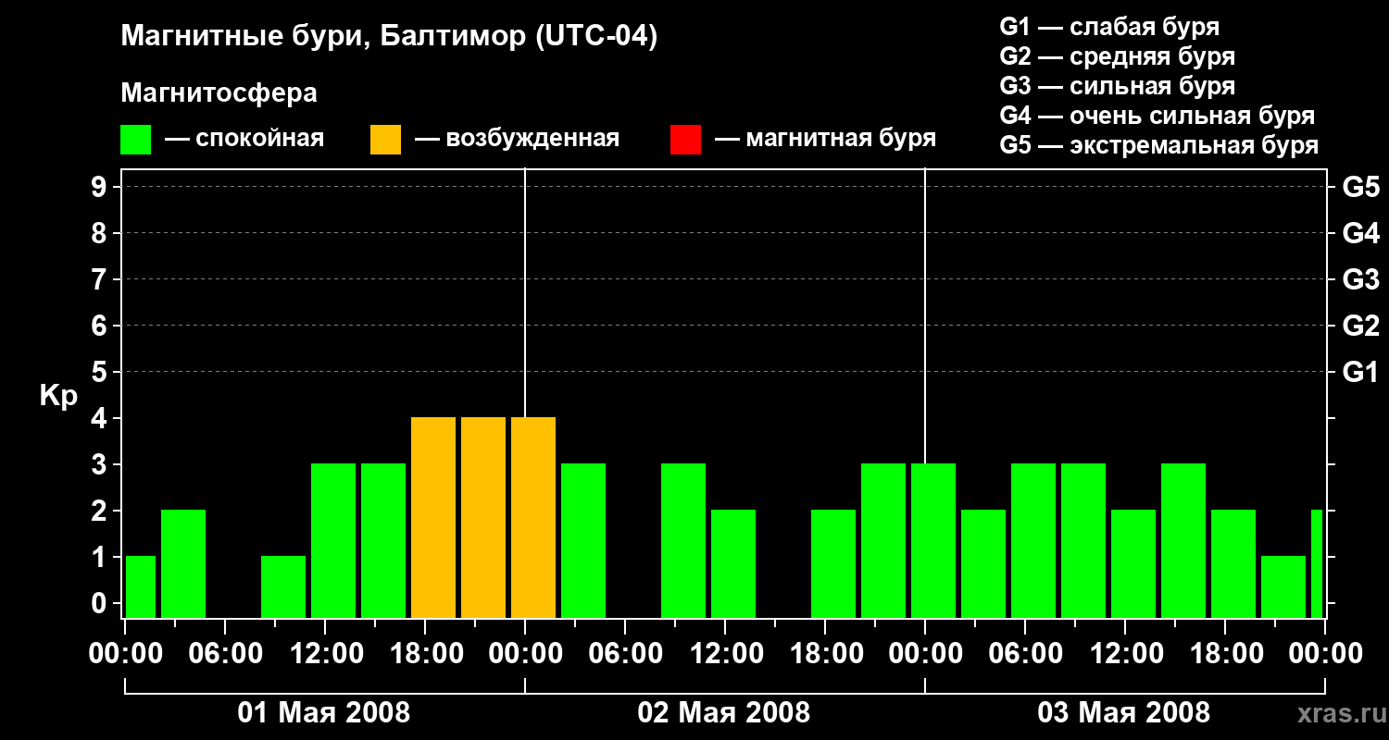Click the 'G5 — экстремальная буря' legend line
Image resolution: width=1389 pixels, height=740 pixels.
point(1158,145)
